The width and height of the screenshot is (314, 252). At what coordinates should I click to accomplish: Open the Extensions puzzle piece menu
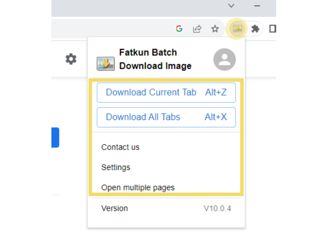[256, 29]
